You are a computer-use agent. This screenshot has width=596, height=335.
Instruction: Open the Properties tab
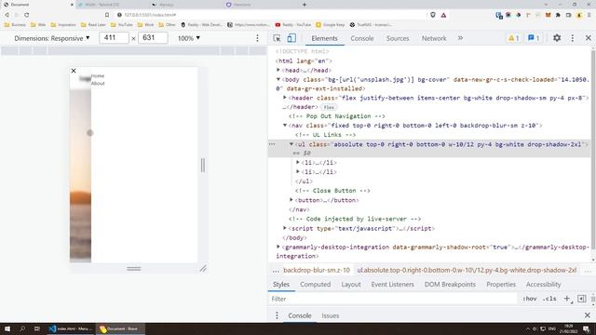pos(501,285)
